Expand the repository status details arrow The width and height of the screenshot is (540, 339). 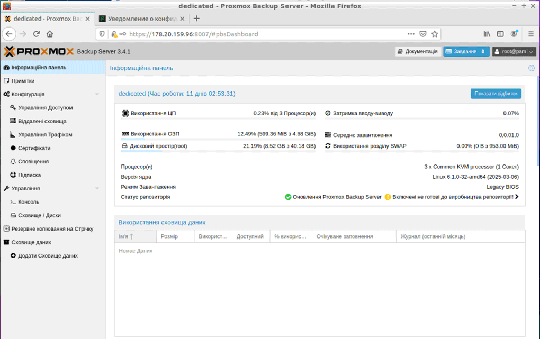point(516,196)
